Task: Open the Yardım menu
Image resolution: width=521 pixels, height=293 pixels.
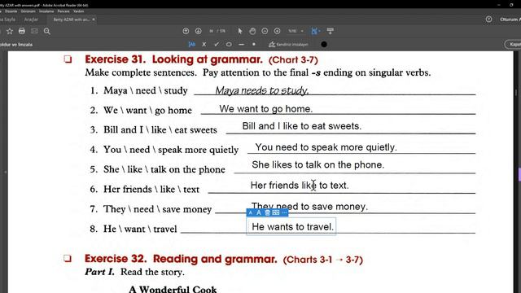Action: click(x=78, y=11)
